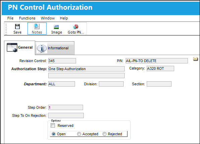Screen dimensions: 200x144
Task: Click the Authorization Step field
Action: coord(86,69)
